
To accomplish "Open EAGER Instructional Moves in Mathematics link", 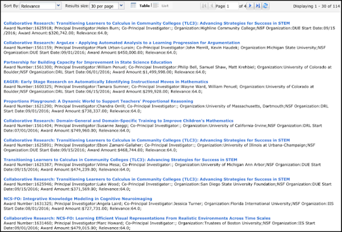I will (x=106, y=82).
